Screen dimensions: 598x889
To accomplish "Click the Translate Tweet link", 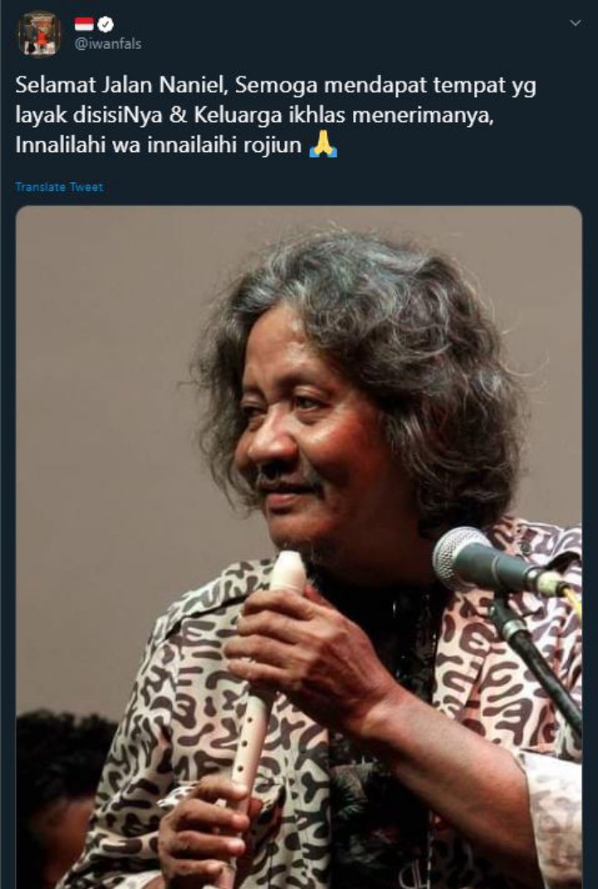I will (59, 187).
